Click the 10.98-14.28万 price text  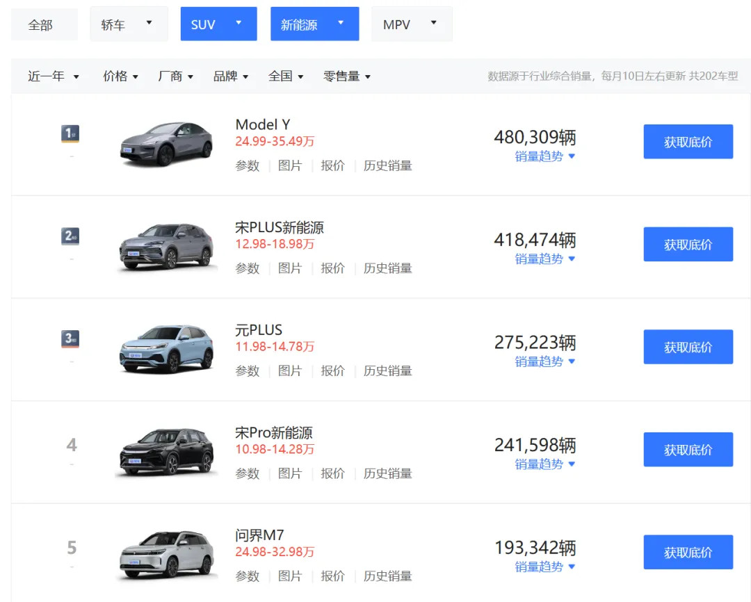(275, 449)
